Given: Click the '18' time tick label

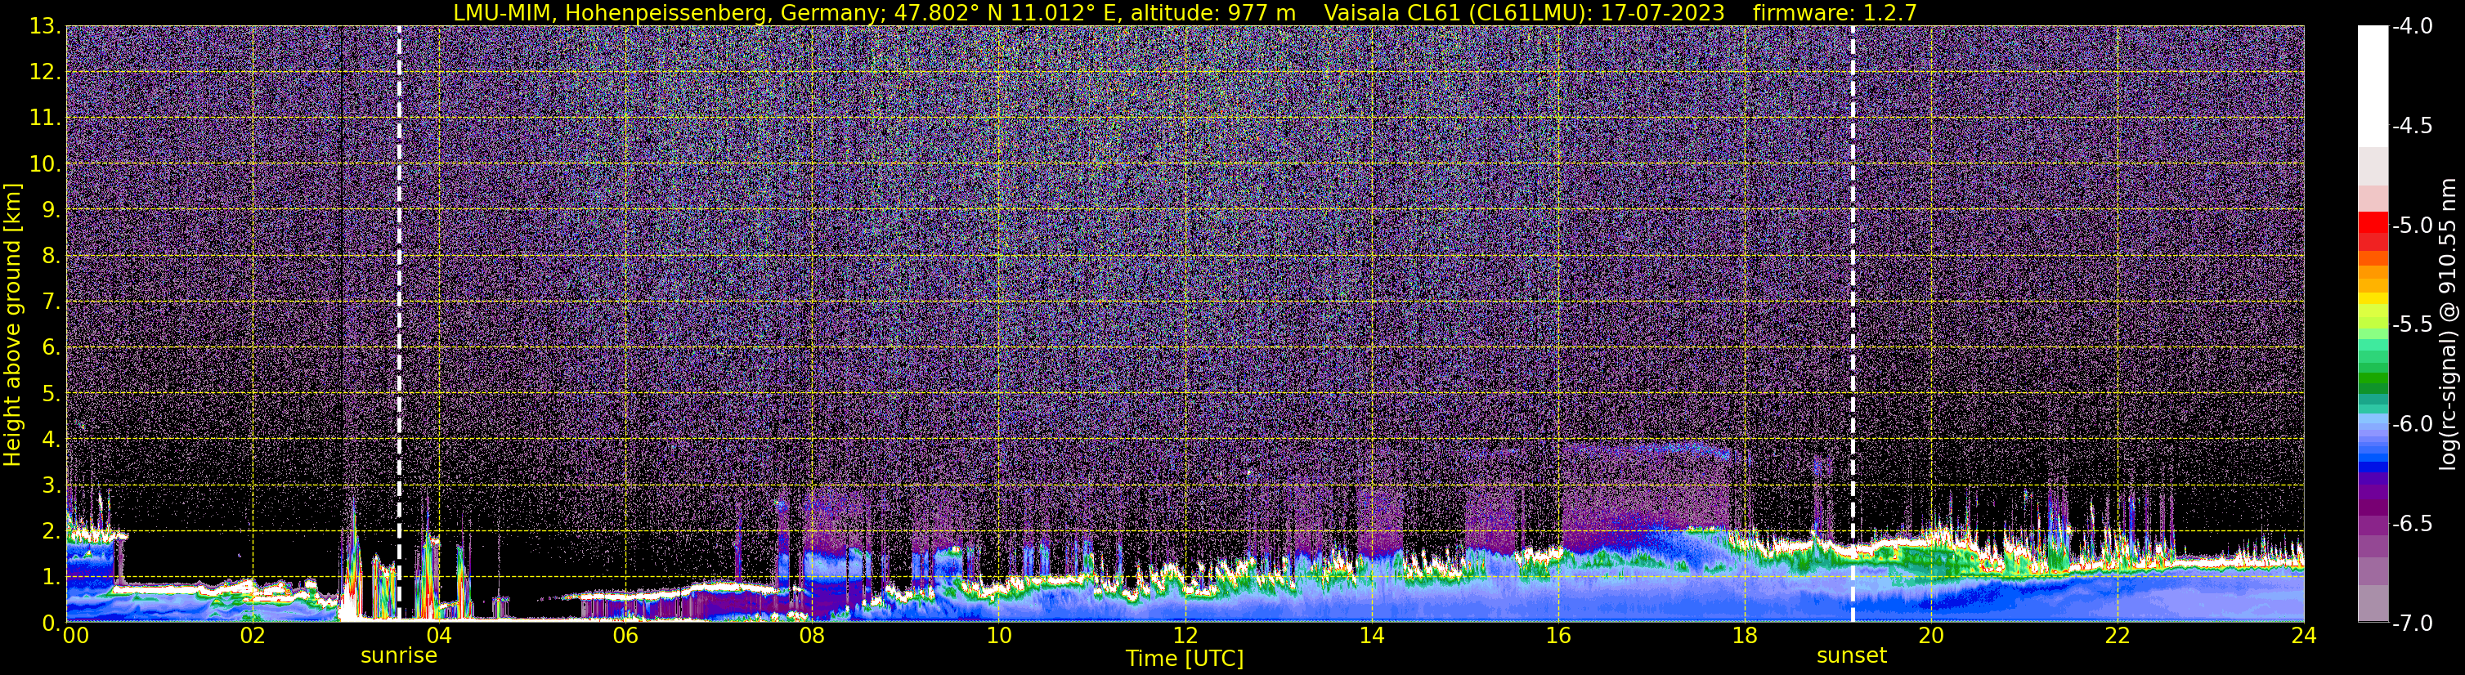Looking at the screenshot, I should [x=1746, y=636].
